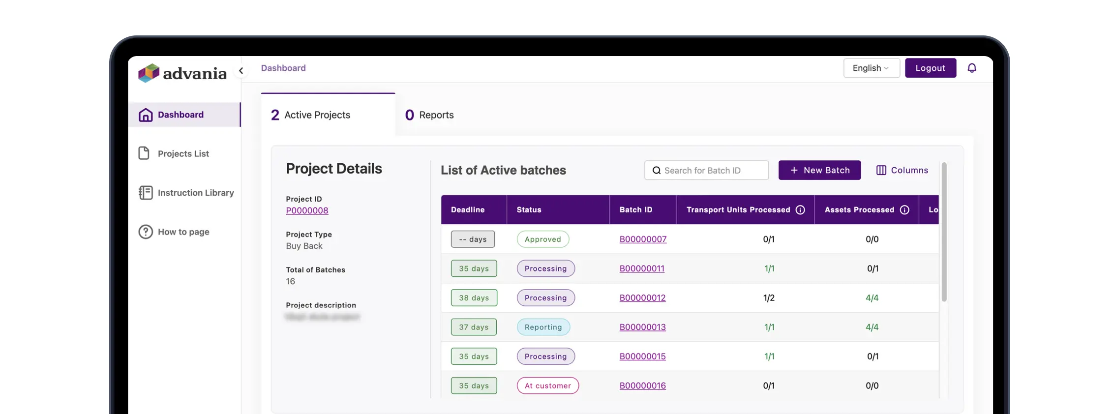Image resolution: width=1114 pixels, height=414 pixels.
Task: Collapse the sidebar with the chevron arrow
Action: [241, 71]
